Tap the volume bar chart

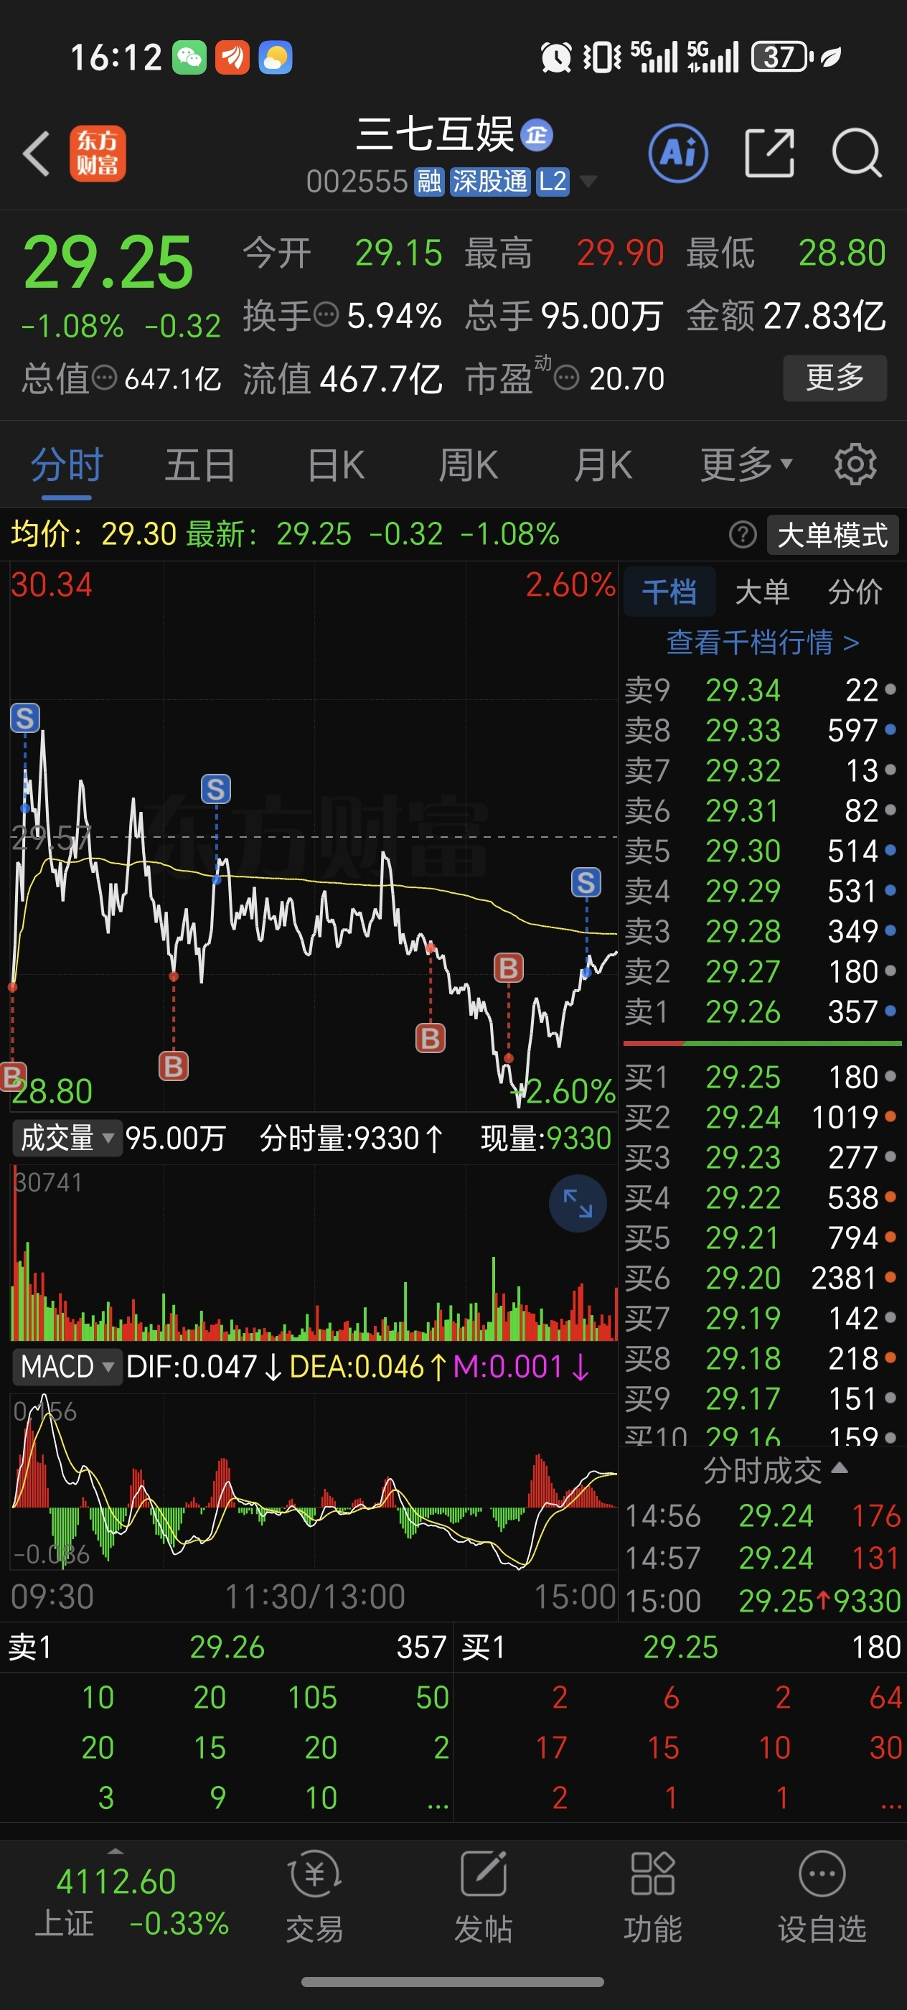click(314, 1253)
